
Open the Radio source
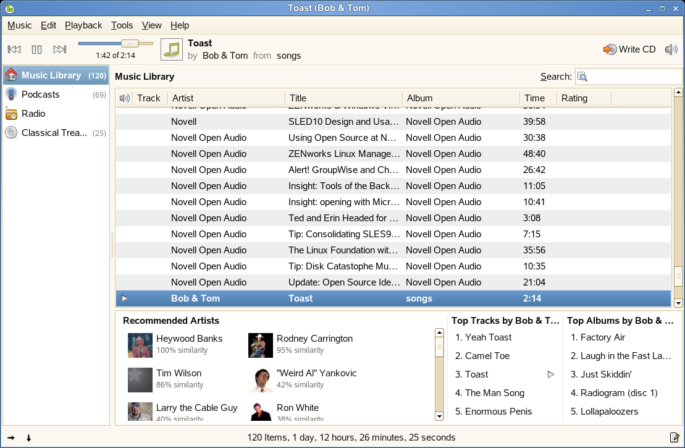pyautogui.click(x=33, y=114)
